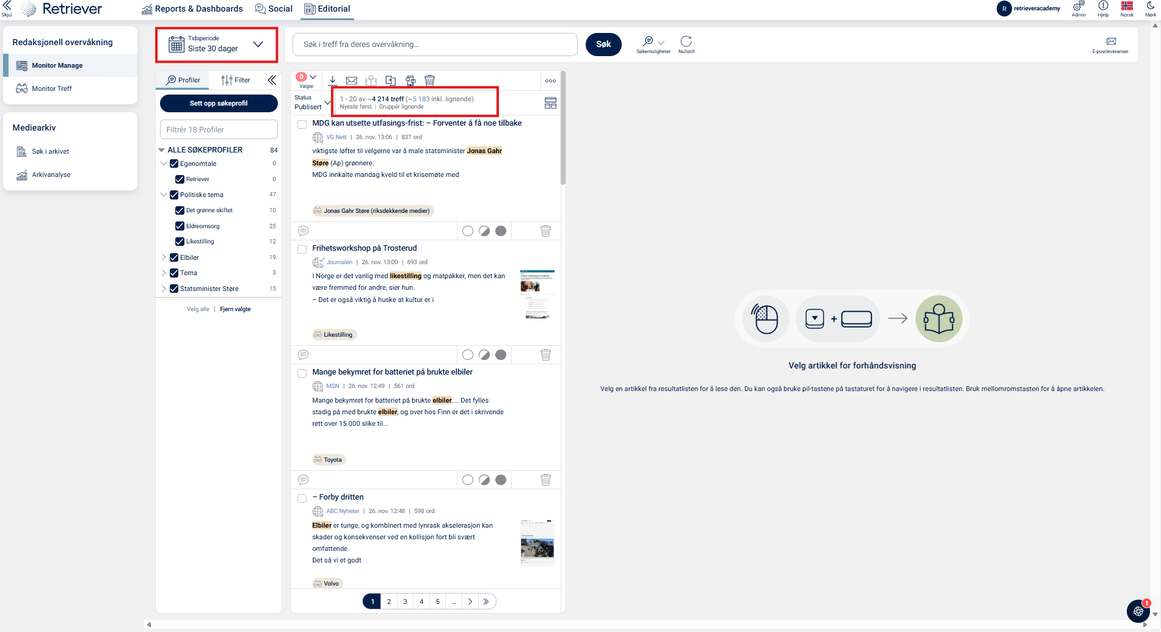The height and width of the screenshot is (632, 1161).
Task: Open the three-dot more options menu
Action: click(551, 81)
